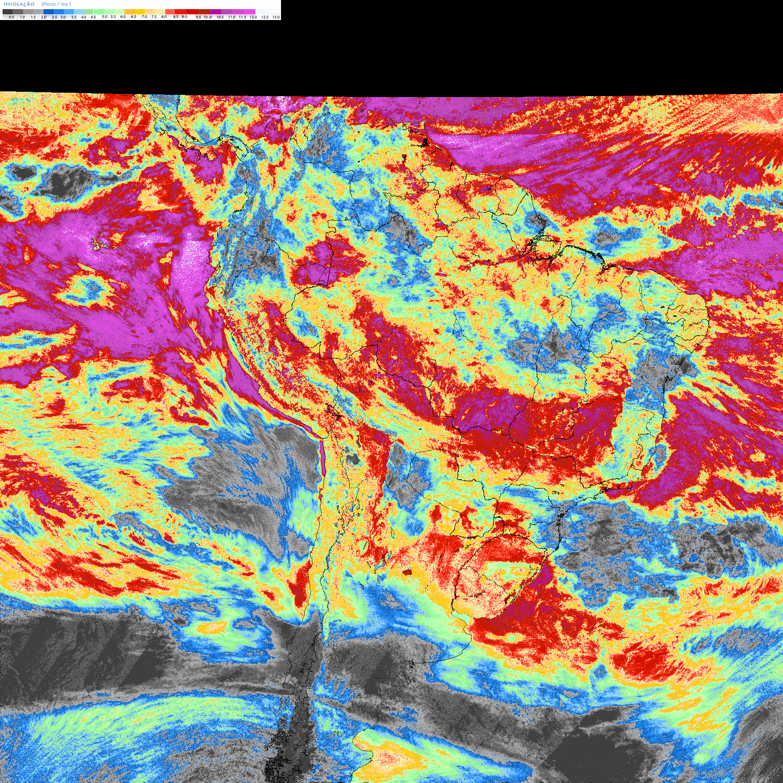Click the 1.5 legend value label

(x=33, y=17)
